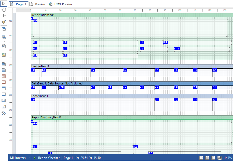Expand the Bands category arrow
Image resolution: width=233 pixels, height=161 pixels.
[4, 33]
